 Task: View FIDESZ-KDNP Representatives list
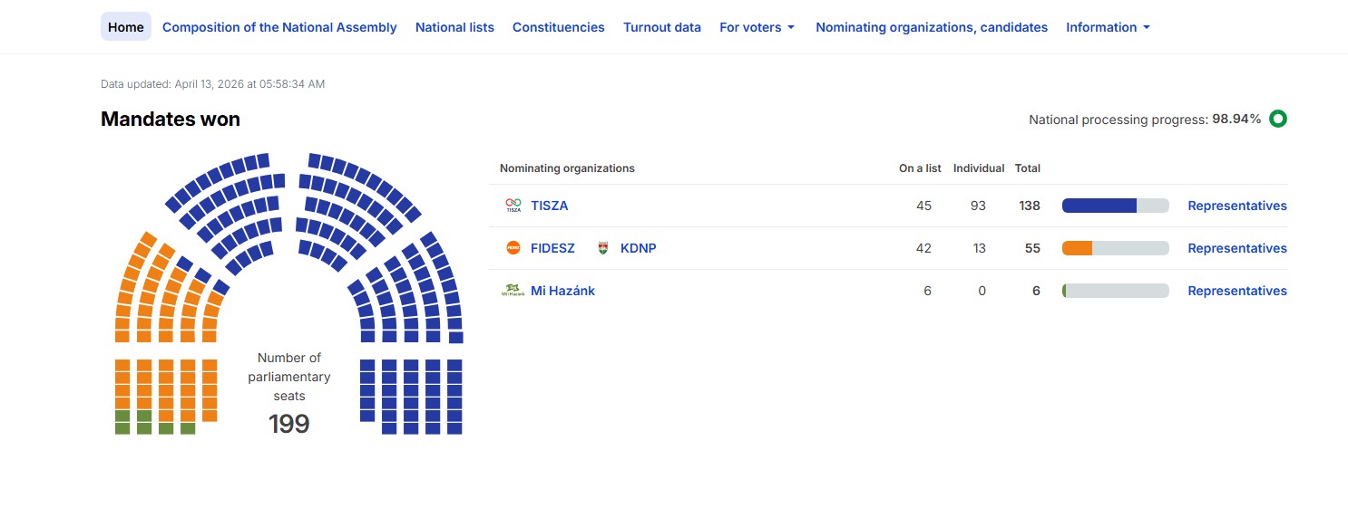click(1236, 248)
